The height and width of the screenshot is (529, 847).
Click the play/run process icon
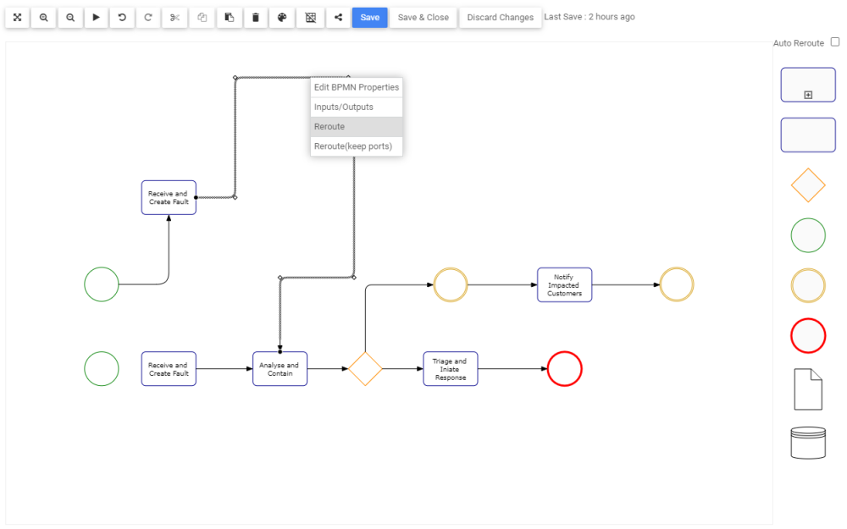[x=97, y=17]
